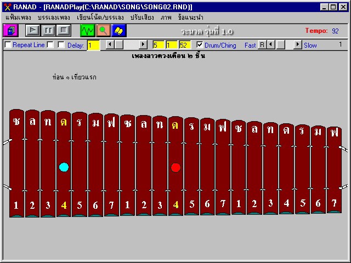Click the Tempo value 92
Screen dimensions: 351x263
(x=335, y=31)
